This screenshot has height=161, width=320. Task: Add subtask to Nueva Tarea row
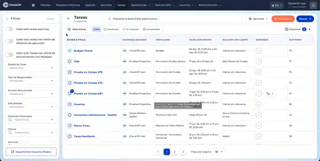click(x=259, y=126)
